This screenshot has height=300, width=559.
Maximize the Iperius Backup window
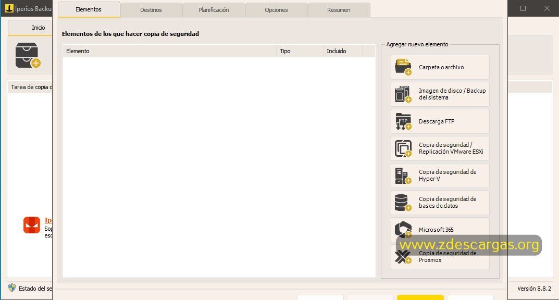pos(523,8)
